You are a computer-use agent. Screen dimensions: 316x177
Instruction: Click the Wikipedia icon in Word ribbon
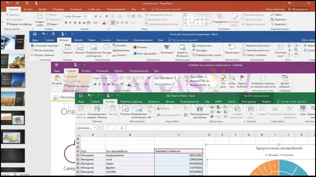coord(167,47)
